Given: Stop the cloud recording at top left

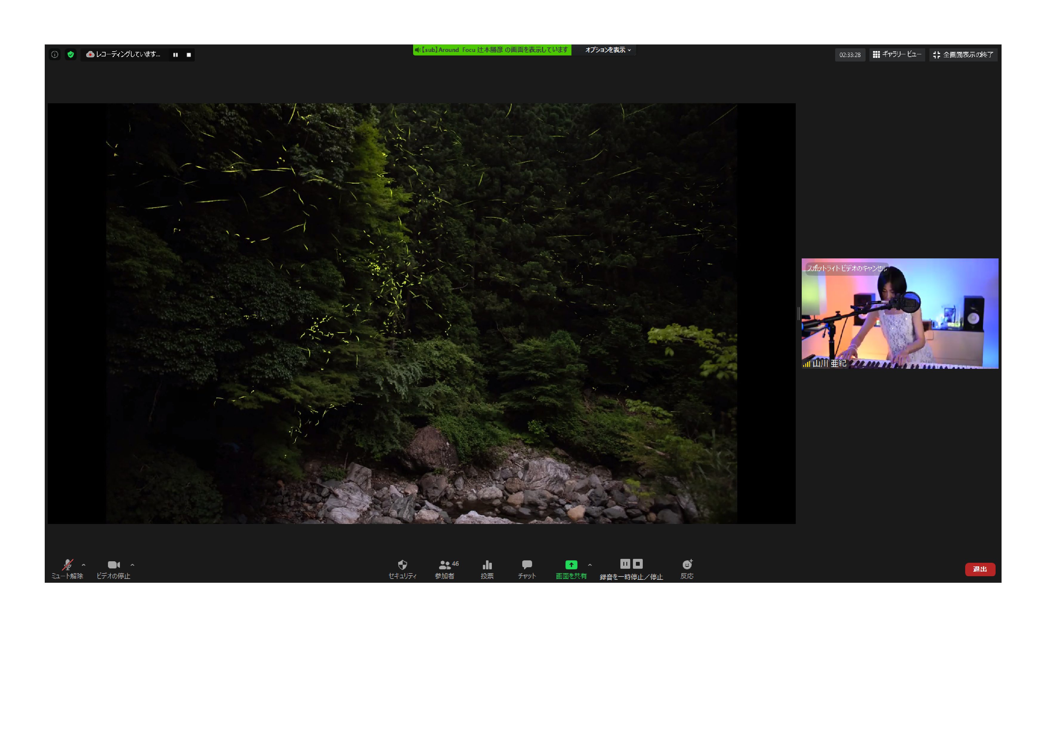Looking at the screenshot, I should point(189,55).
